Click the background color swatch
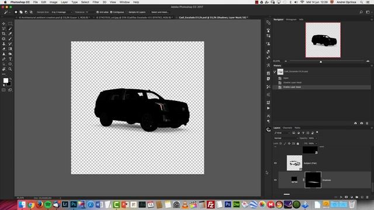The image size is (374, 210). (9, 84)
